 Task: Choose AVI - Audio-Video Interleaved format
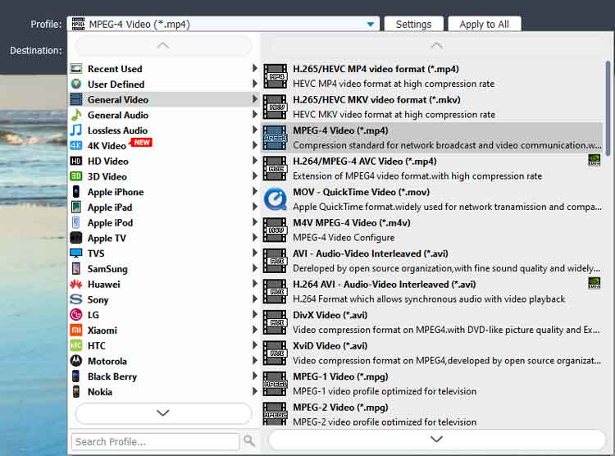tap(432, 261)
